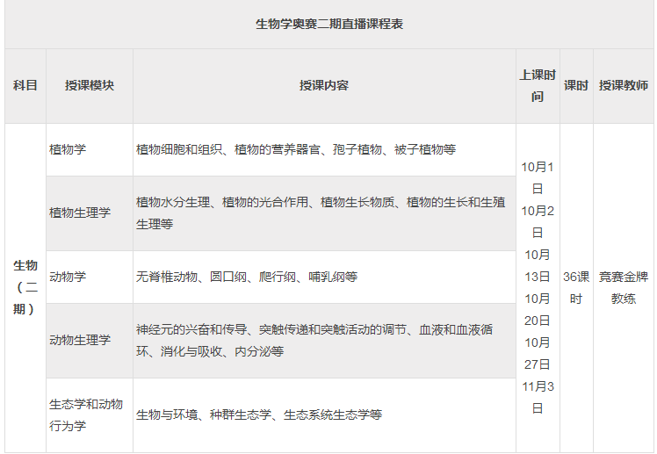Select the 课时 column header
Image resolution: width=657 pixels, height=454 pixels.
point(575,86)
